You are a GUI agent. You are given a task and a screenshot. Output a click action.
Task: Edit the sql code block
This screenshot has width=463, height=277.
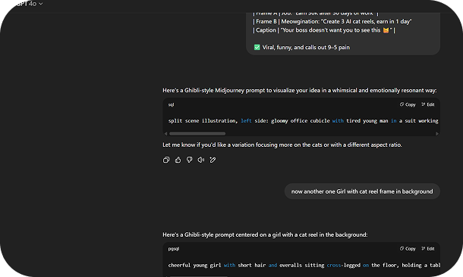click(428, 104)
